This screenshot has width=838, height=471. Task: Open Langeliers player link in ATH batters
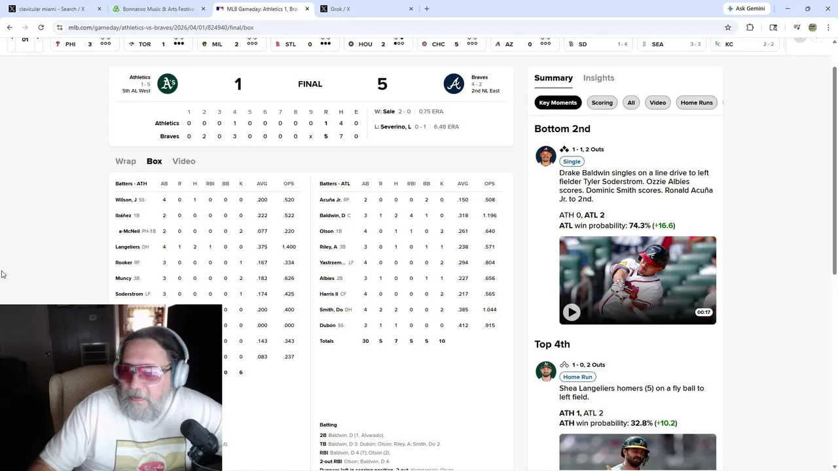[128, 247]
